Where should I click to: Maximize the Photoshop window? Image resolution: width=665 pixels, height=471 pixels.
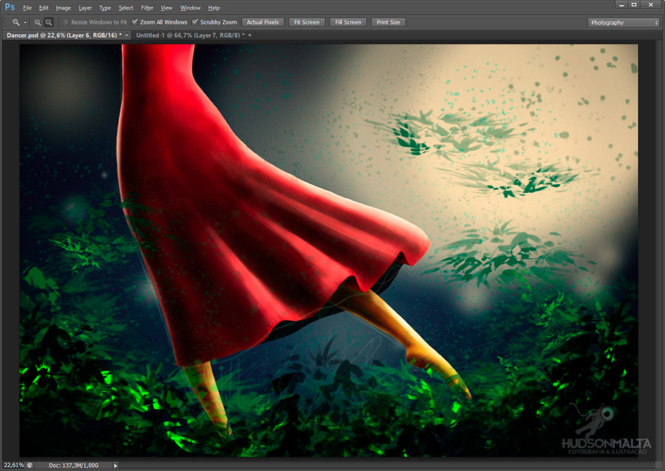tap(634, 5)
